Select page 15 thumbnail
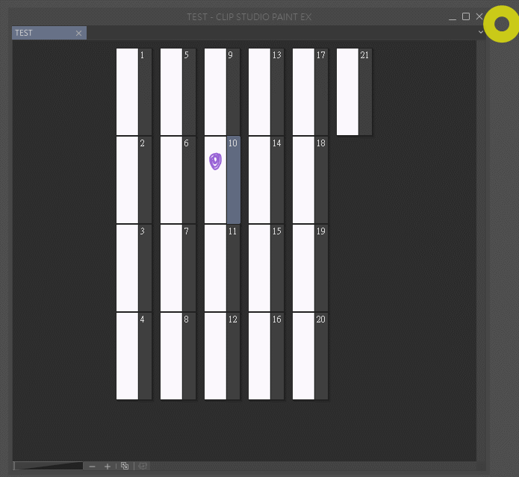The image size is (519, 477). 259,268
